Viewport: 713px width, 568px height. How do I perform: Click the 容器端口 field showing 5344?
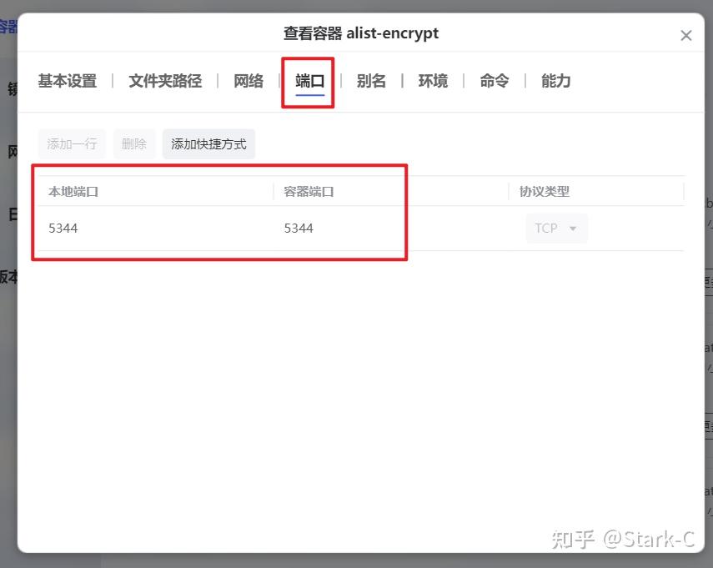[298, 228]
